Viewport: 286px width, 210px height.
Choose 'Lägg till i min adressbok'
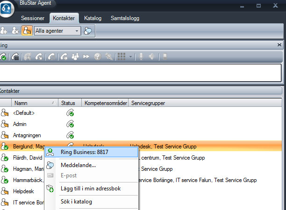92,189
